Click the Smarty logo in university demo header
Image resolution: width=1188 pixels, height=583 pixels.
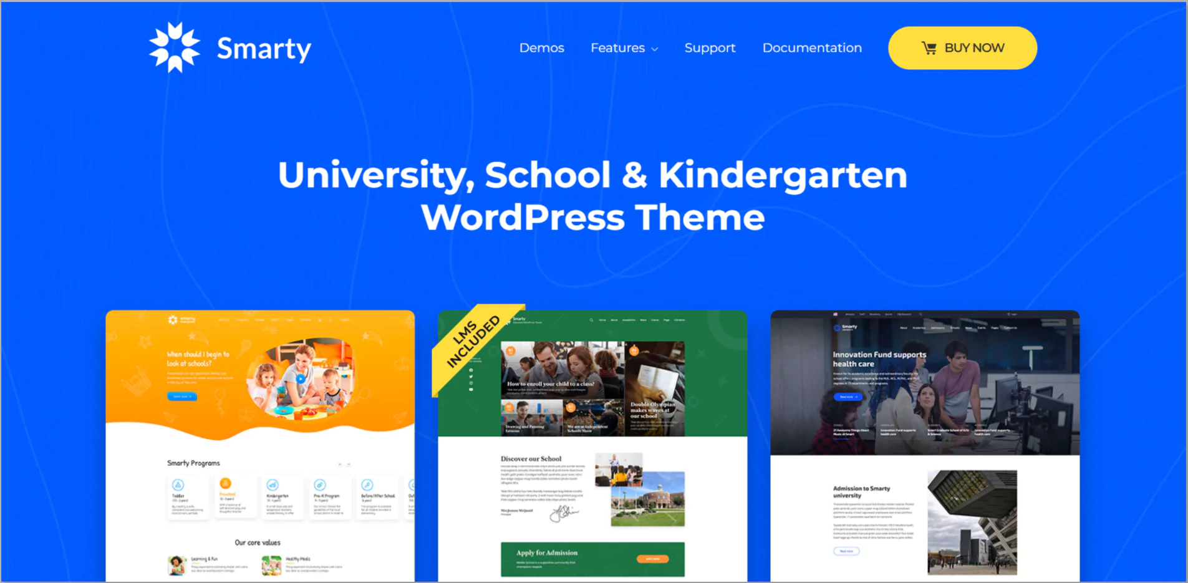846,327
